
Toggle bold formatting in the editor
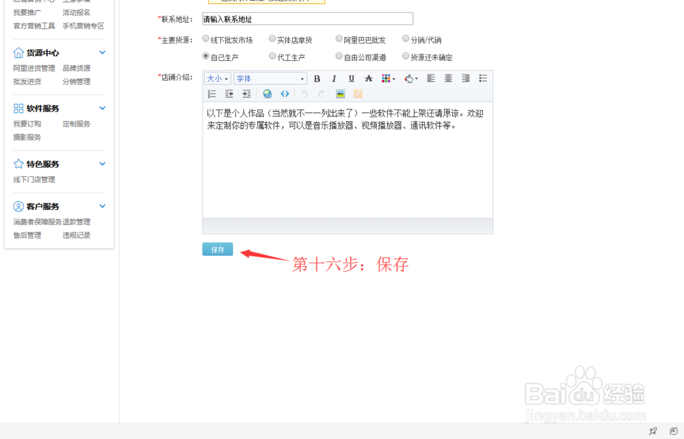pos(317,79)
